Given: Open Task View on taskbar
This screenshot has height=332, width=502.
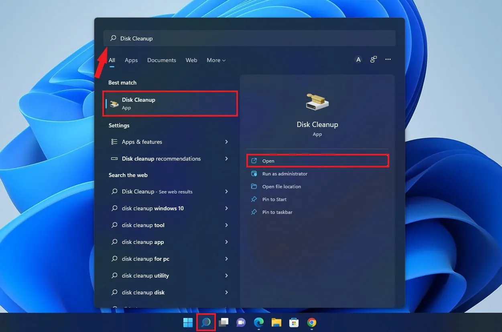Looking at the screenshot, I should pos(224,322).
